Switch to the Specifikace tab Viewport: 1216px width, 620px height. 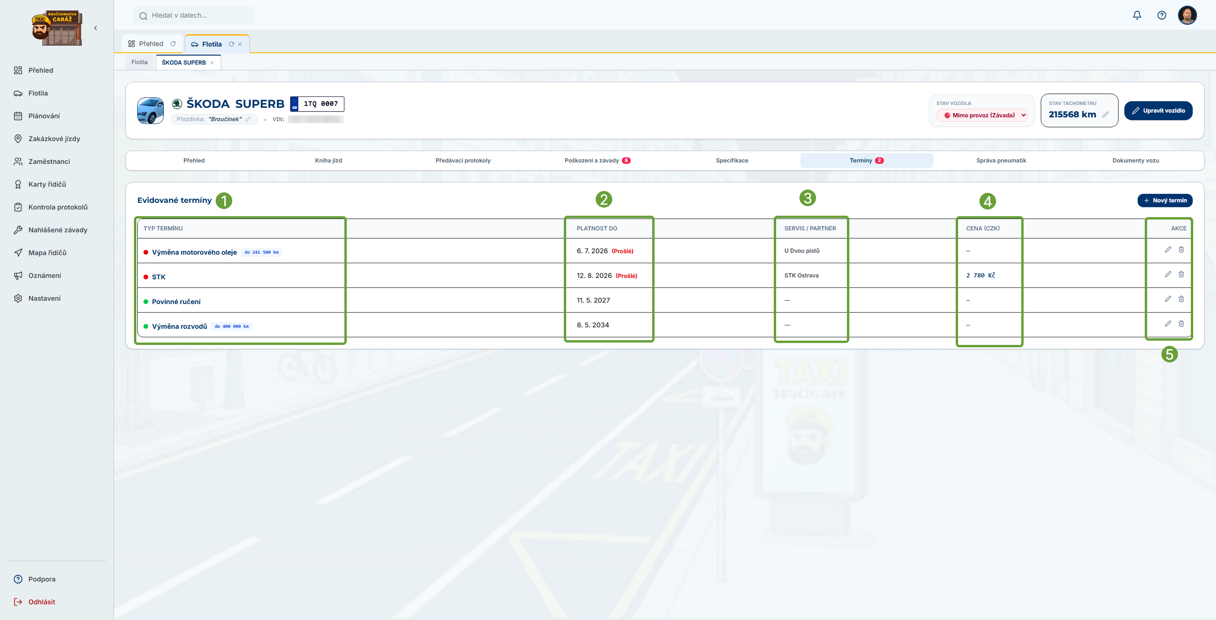tap(732, 161)
